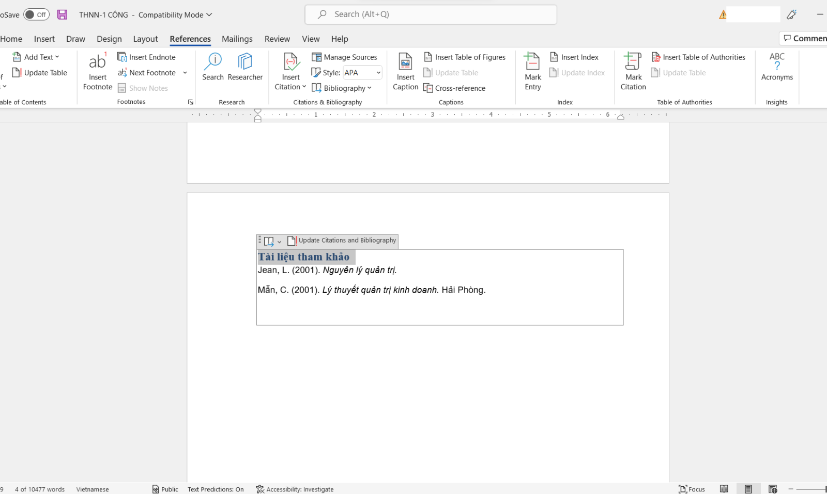
Task: Click the Save disk icon
Action: pos(62,14)
